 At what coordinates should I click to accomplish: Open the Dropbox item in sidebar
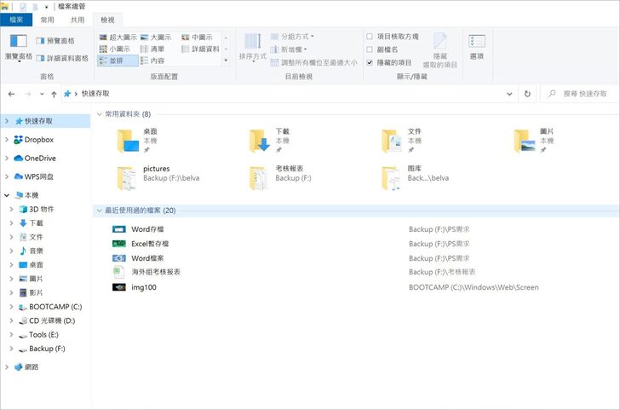[38, 140]
